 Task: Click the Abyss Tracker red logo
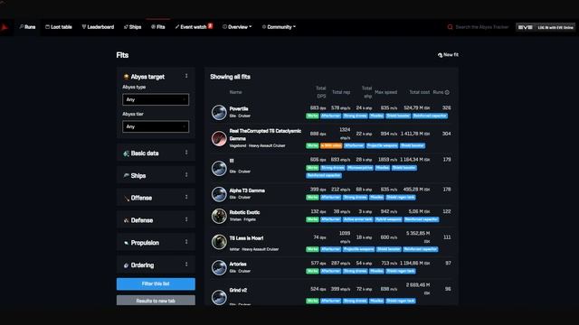5,27
